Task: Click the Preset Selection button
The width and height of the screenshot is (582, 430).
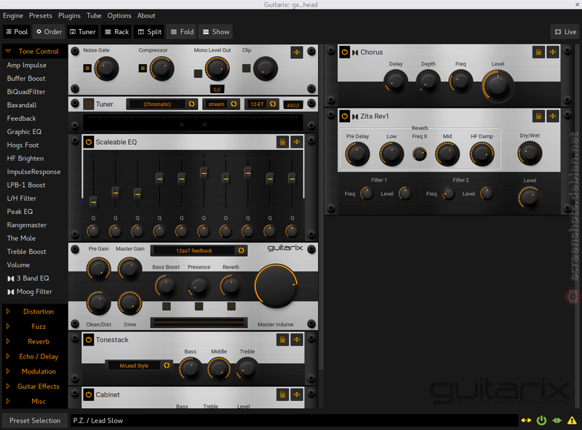Action: (35, 421)
